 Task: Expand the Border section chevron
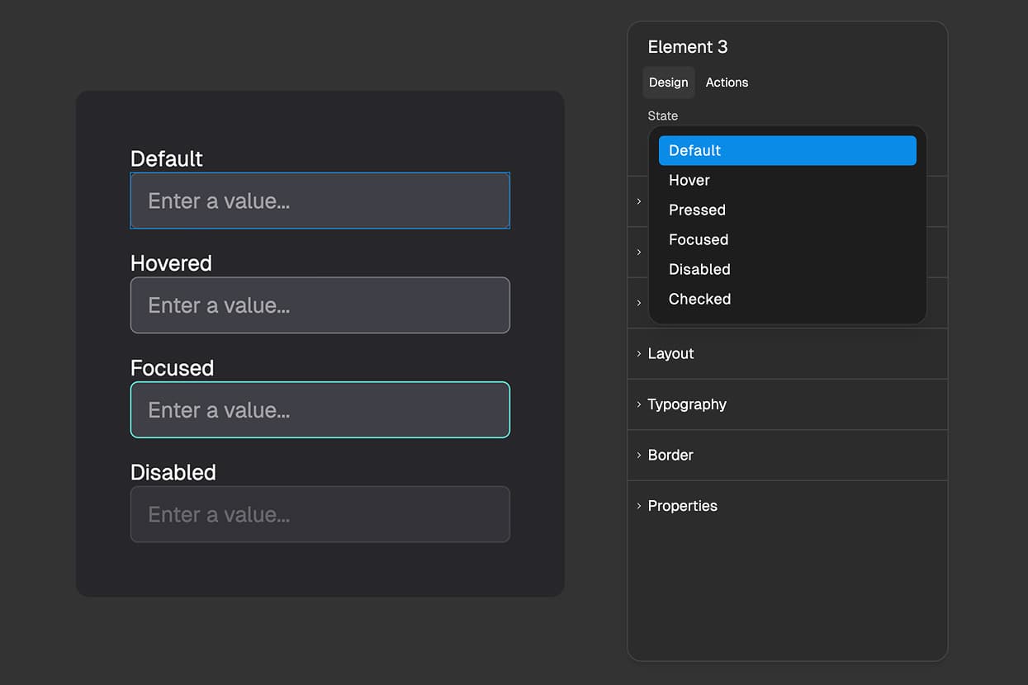click(x=637, y=455)
